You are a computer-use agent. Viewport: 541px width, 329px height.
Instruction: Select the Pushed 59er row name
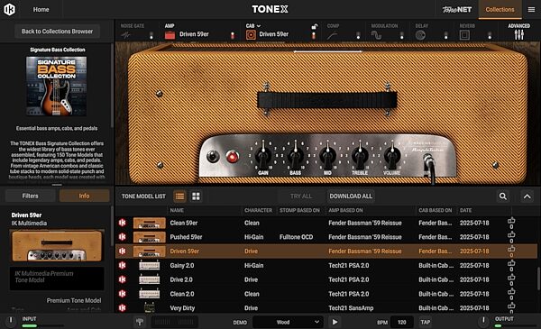tap(186, 237)
